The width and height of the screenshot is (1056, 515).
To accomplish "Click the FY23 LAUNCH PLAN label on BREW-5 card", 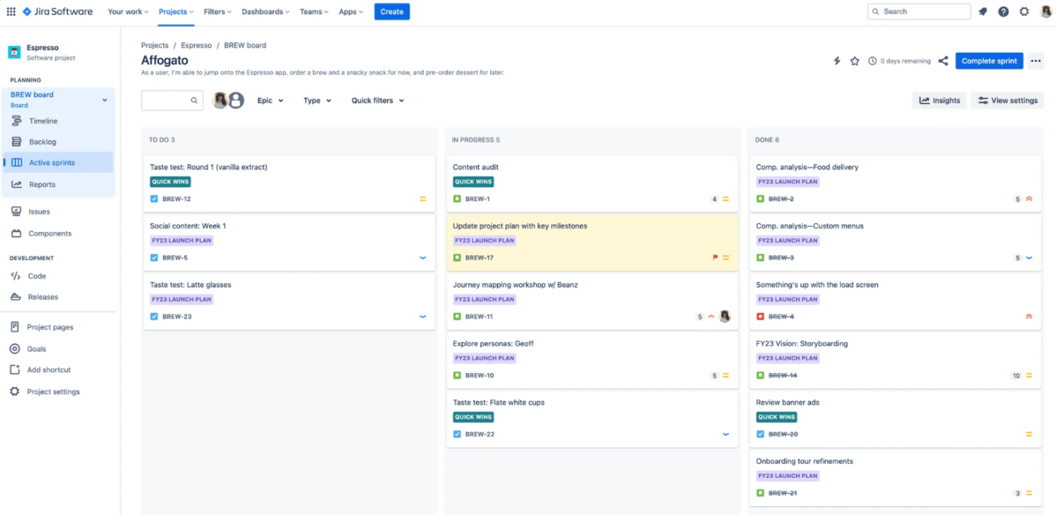I will pyautogui.click(x=182, y=241).
